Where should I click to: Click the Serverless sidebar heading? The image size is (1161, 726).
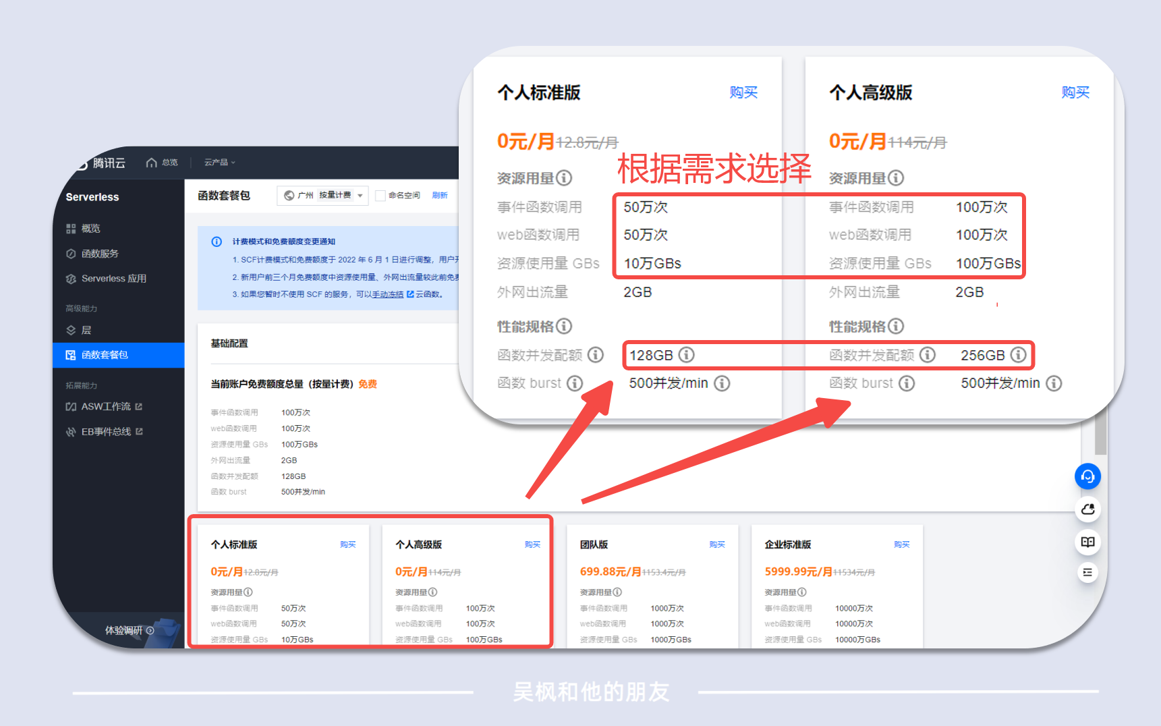point(92,197)
